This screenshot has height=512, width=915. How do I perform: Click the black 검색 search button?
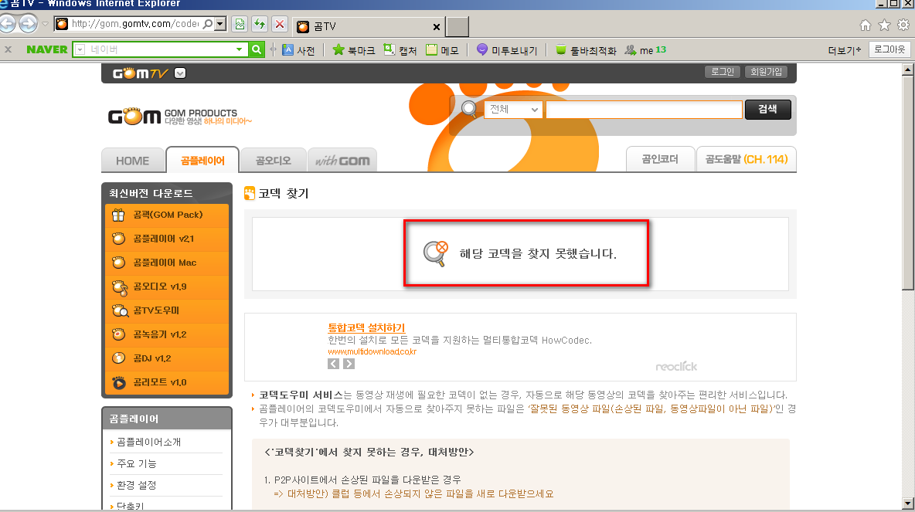point(768,109)
